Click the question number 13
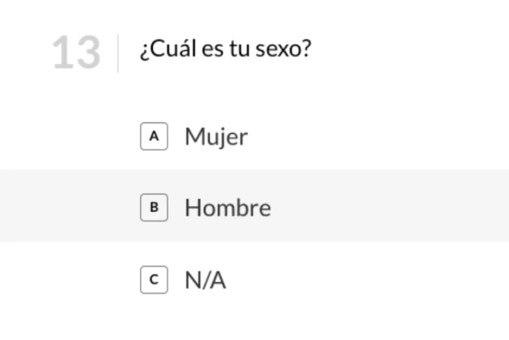Screen dimensions: 509x340 click(76, 53)
